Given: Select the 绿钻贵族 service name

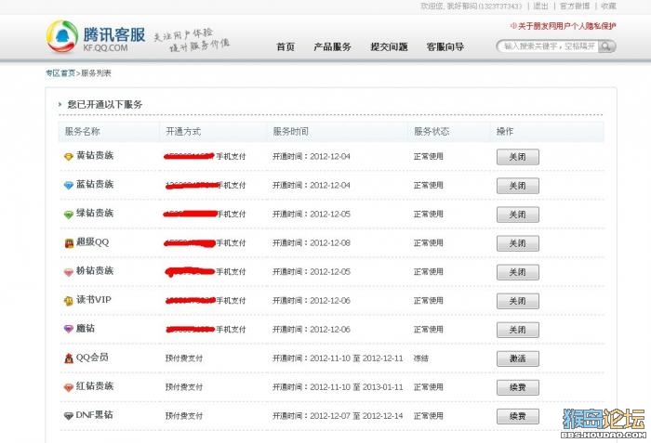Looking at the screenshot, I should tap(95, 214).
